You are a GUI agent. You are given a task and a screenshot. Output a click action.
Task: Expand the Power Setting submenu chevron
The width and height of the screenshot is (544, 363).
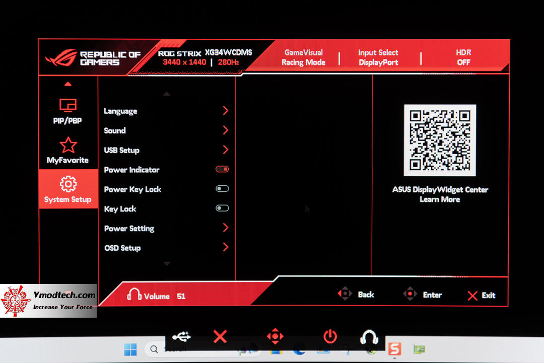(x=226, y=228)
